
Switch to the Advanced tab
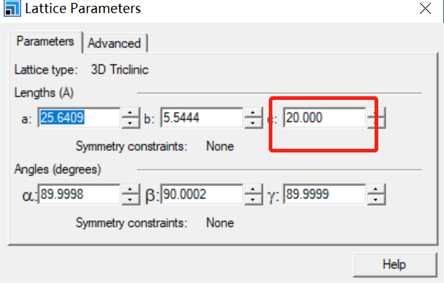tap(115, 43)
